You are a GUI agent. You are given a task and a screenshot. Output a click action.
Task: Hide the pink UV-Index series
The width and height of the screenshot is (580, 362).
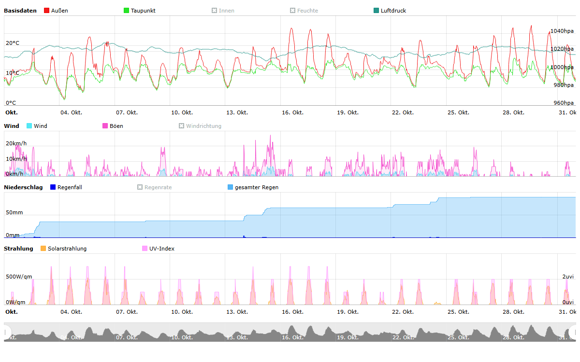pyautogui.click(x=145, y=249)
